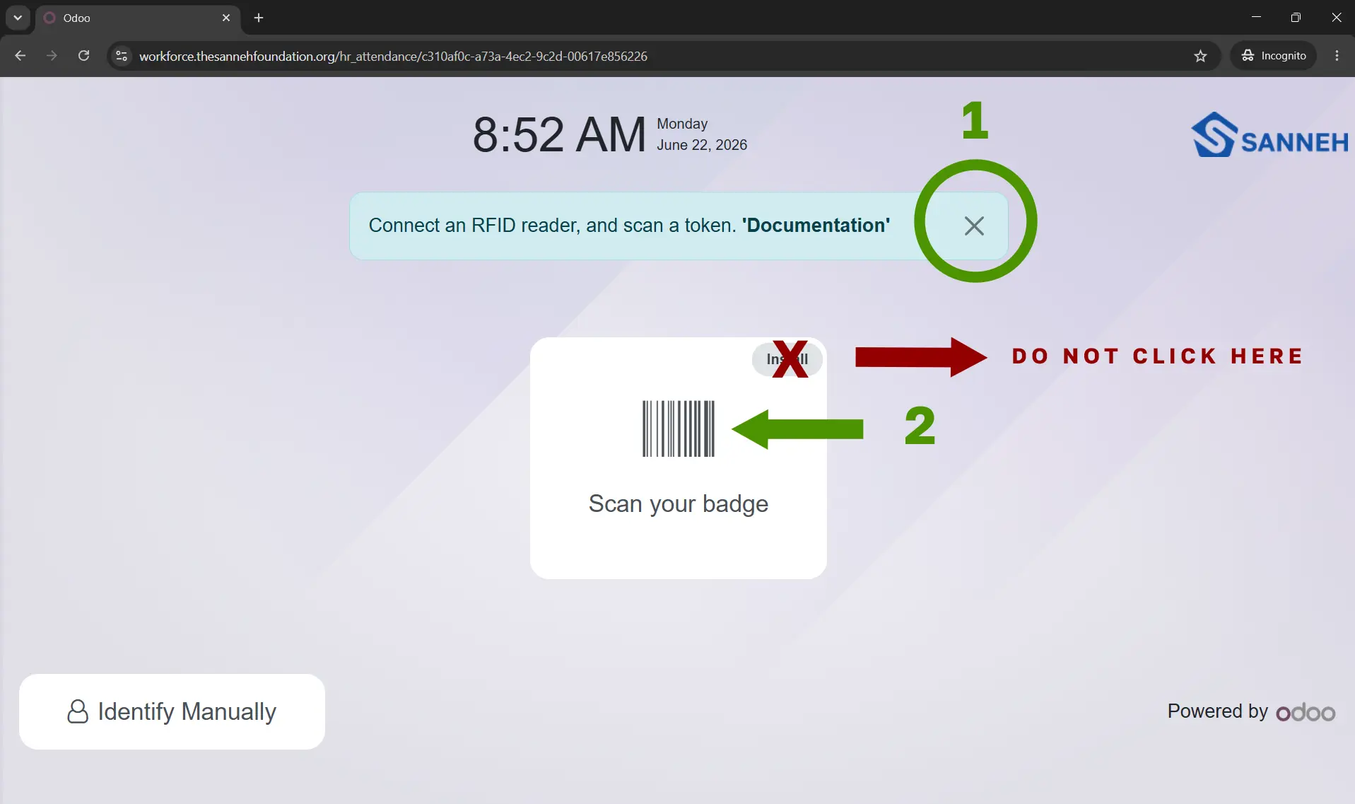1355x804 pixels.
Task: Click the Odoo logo at bottom right
Action: coord(1306,712)
